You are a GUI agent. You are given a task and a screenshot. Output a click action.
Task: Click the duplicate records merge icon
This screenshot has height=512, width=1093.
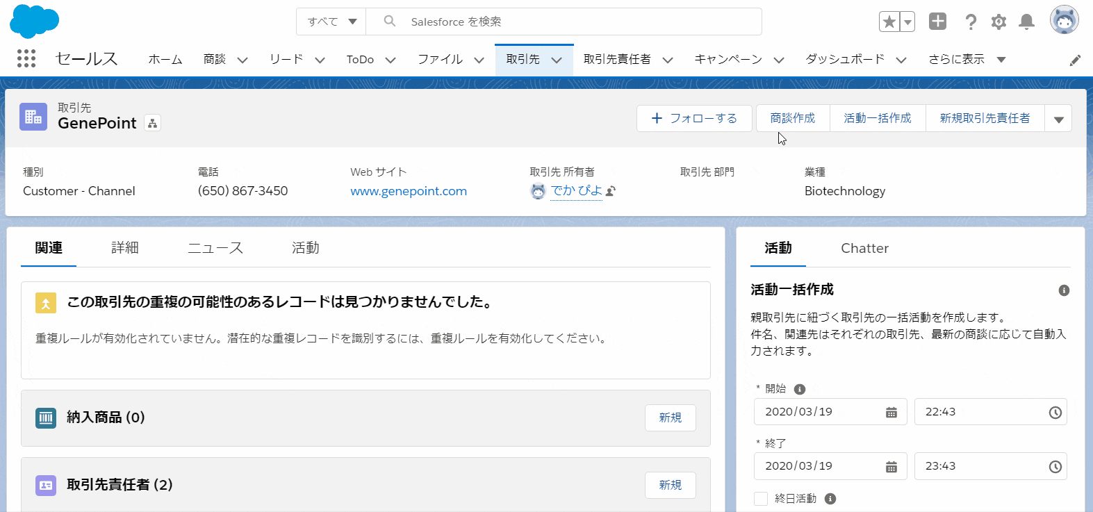46,303
